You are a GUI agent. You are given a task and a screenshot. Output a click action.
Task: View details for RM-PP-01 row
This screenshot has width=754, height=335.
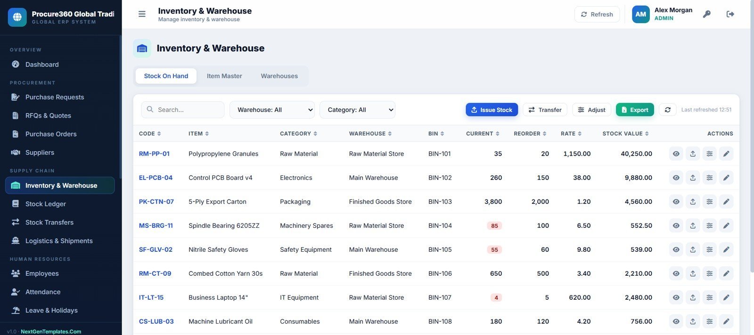point(676,154)
